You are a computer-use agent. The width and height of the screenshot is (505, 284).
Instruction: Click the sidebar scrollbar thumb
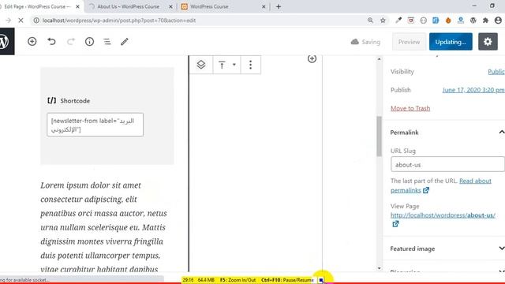379,136
